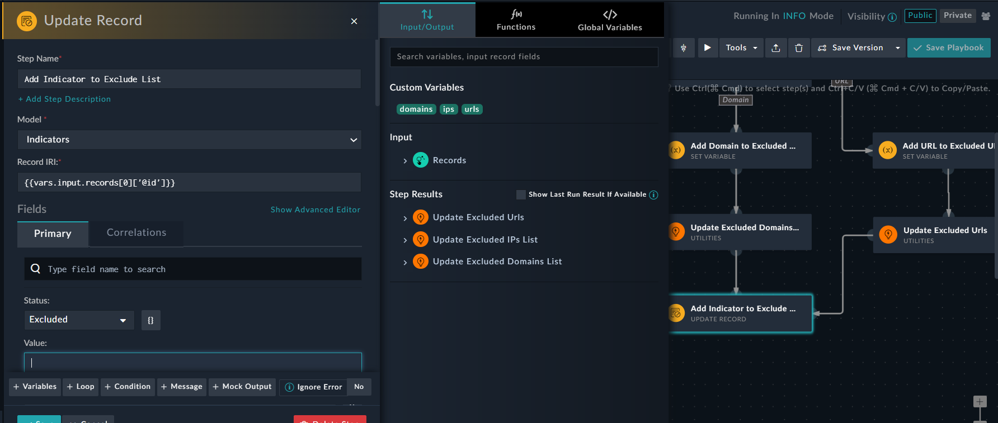Open the Input/Output tab

tap(427, 20)
